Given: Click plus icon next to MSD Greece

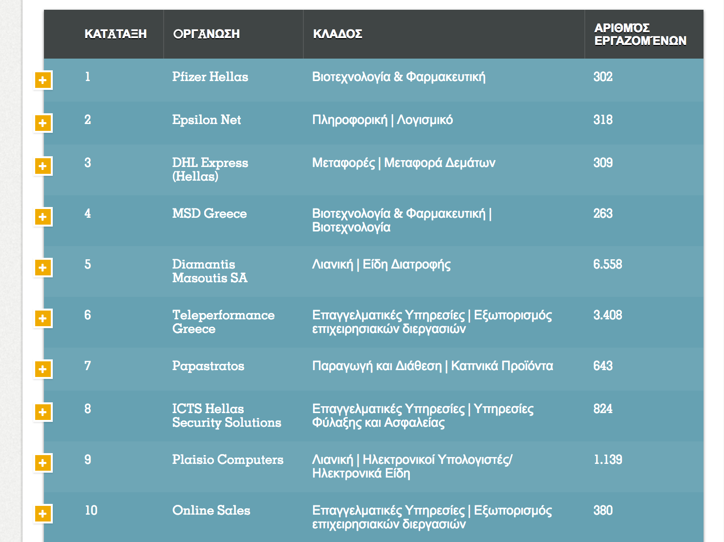Looking at the screenshot, I should [x=43, y=217].
